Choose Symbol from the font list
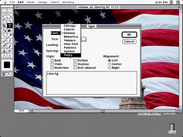The image size is (183, 137). point(71,51)
